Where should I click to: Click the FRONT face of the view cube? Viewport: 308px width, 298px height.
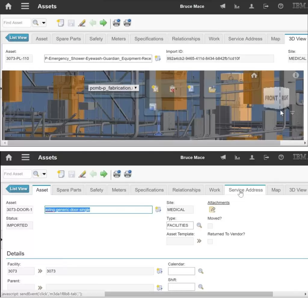pyautogui.click(x=271, y=98)
